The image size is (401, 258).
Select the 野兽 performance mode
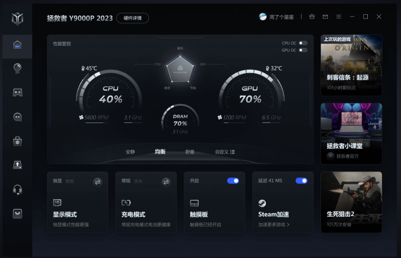190,152
